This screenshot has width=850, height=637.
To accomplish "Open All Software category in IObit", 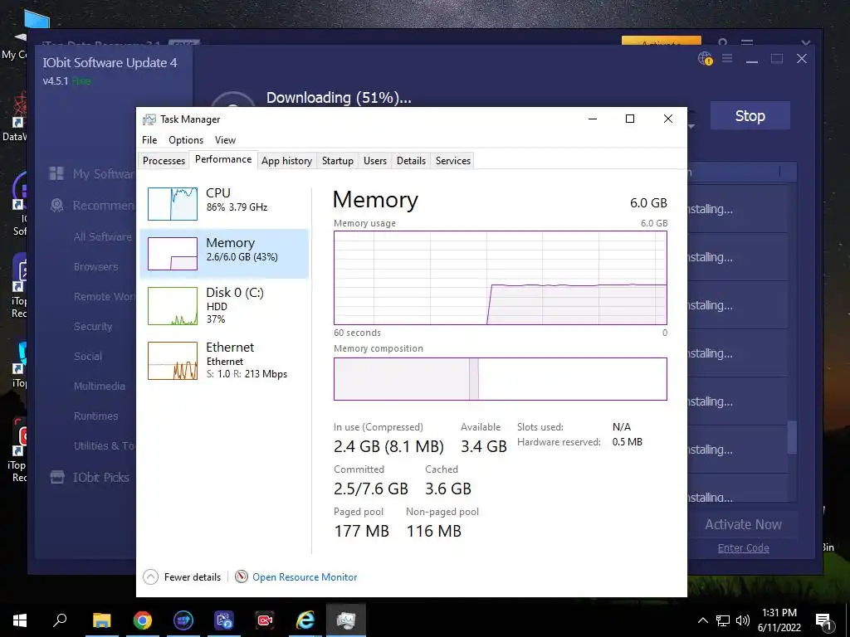I will point(102,236).
